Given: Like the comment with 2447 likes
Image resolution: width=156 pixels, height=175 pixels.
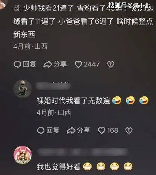Looking at the screenshot, I should 78,64.
